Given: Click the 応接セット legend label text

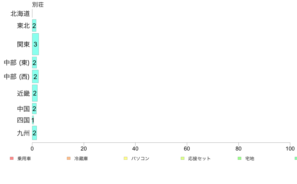Looking at the screenshot, I should [x=199, y=158].
